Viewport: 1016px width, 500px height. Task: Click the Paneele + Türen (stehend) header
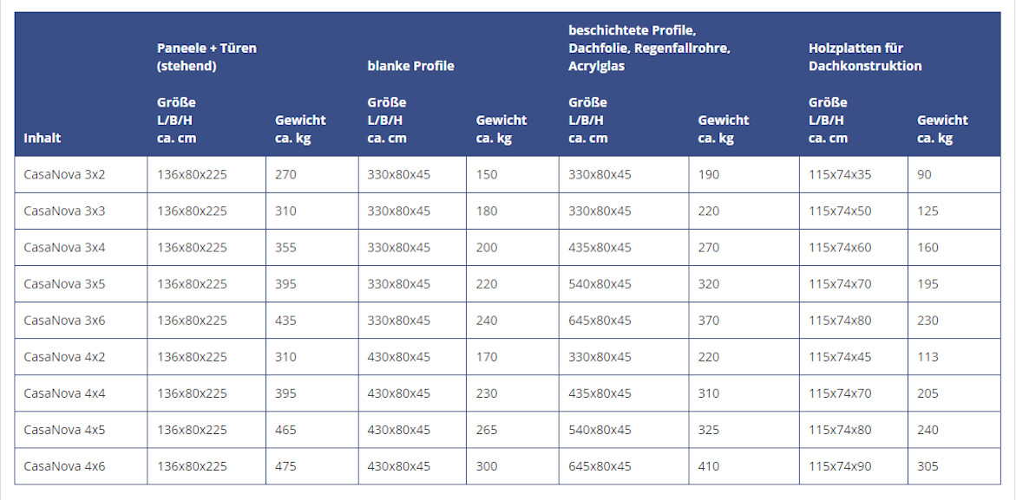[206, 57]
